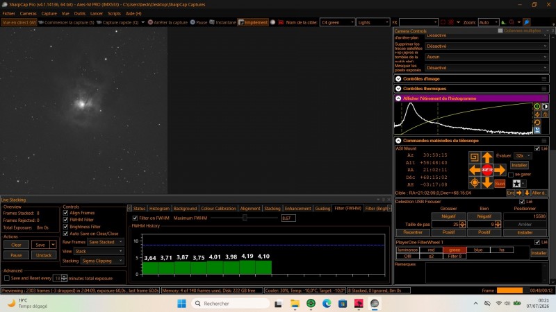556x312 pixels.
Task: Toggle the green histogram toolbar icon
Action: pos(503,22)
